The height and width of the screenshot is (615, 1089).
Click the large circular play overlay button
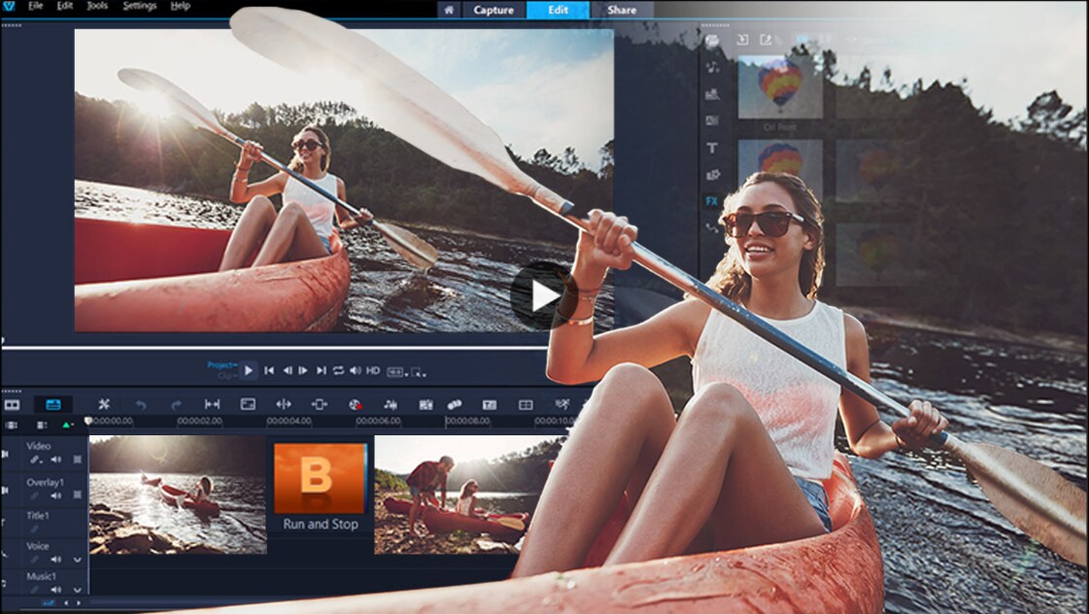tap(544, 295)
